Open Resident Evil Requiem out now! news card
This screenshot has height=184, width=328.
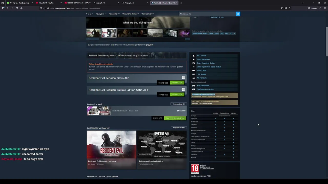point(111,149)
